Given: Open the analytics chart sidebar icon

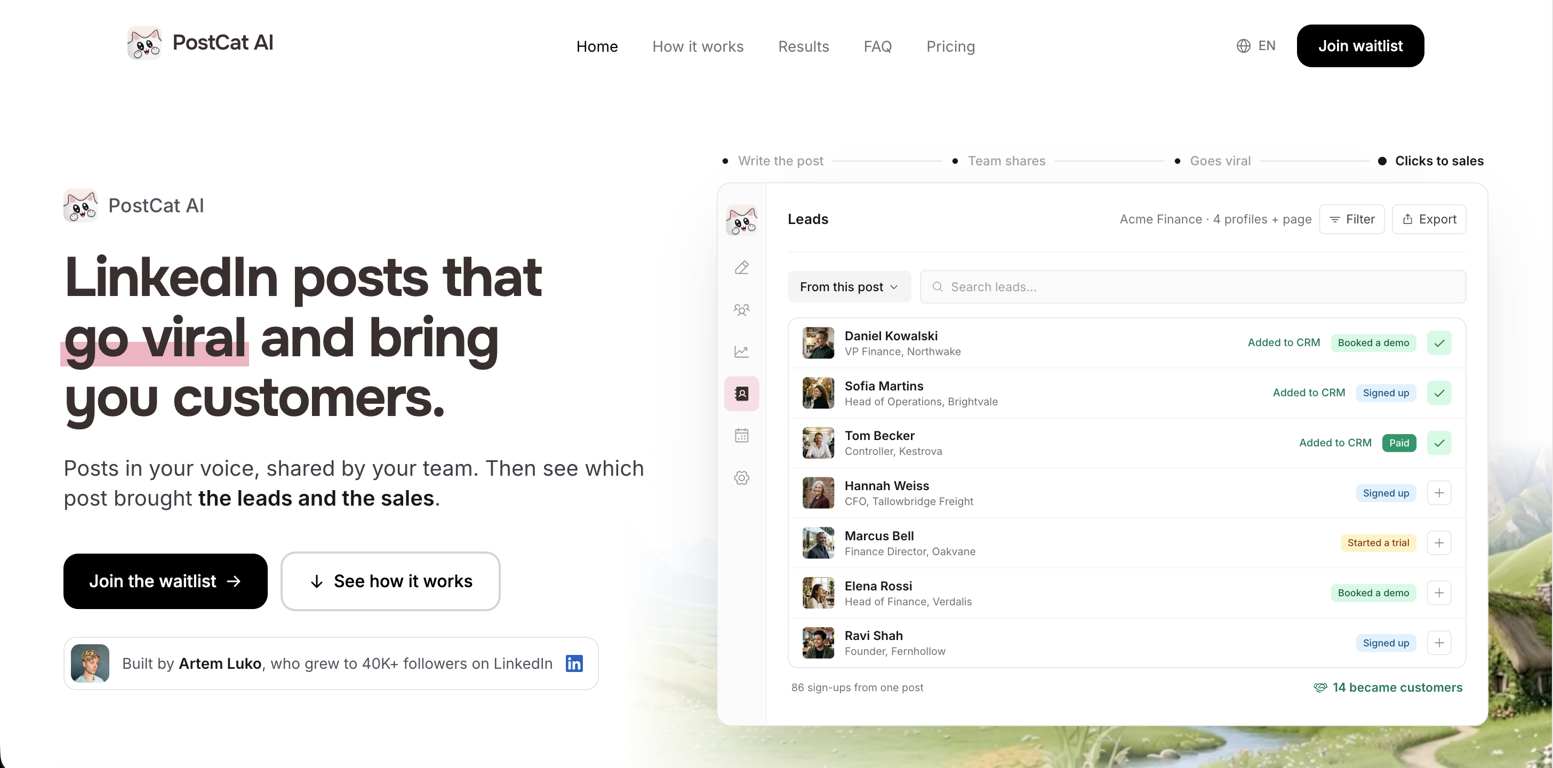Looking at the screenshot, I should pyautogui.click(x=741, y=351).
